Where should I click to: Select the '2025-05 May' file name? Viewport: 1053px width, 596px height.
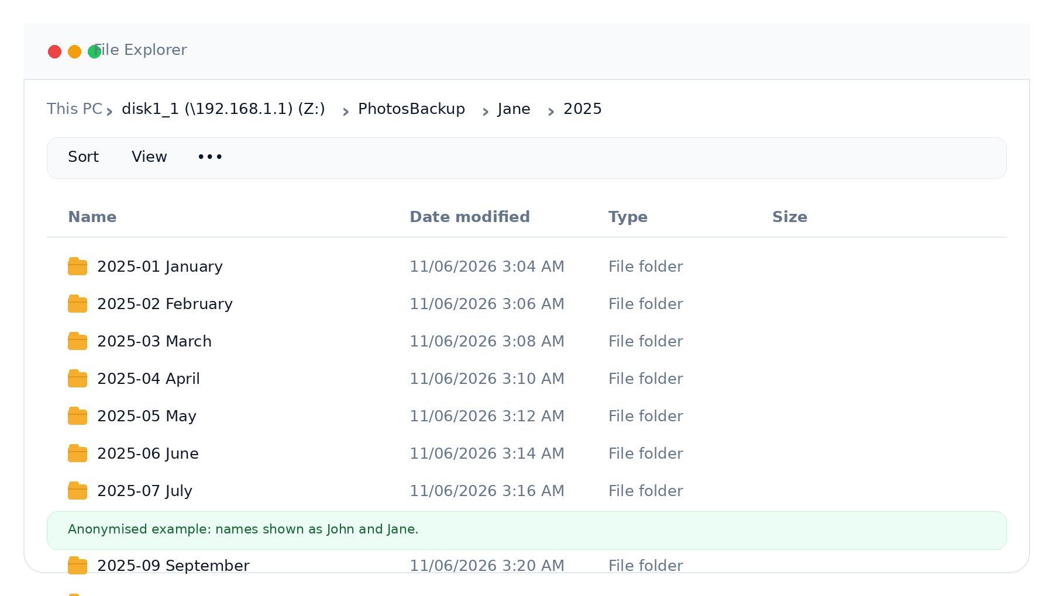click(x=147, y=416)
